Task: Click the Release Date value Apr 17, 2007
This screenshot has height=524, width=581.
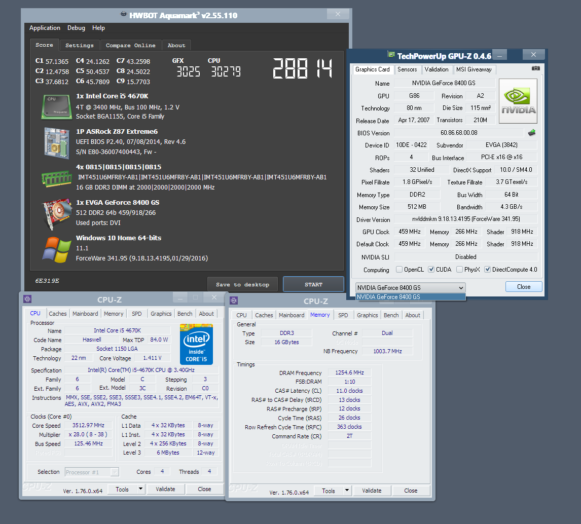Action: [x=414, y=120]
